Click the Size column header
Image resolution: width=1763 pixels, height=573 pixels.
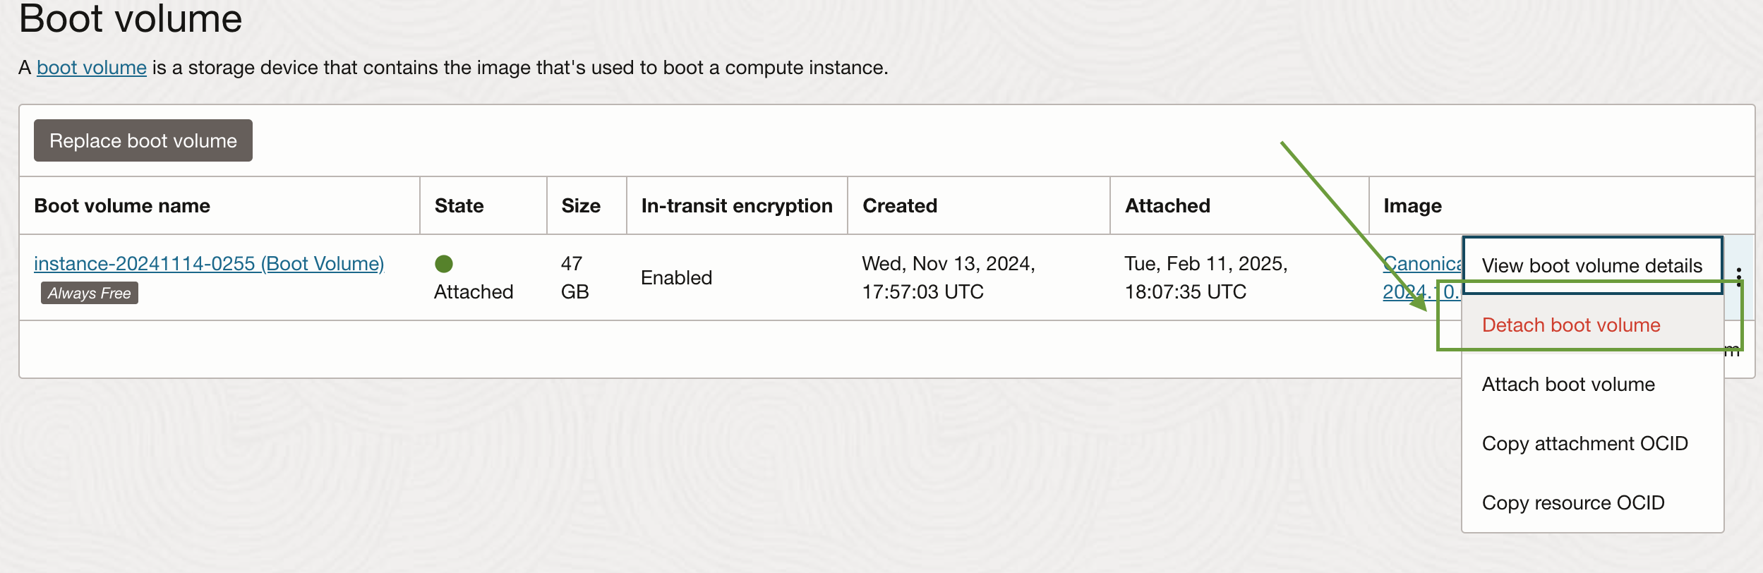coord(581,205)
